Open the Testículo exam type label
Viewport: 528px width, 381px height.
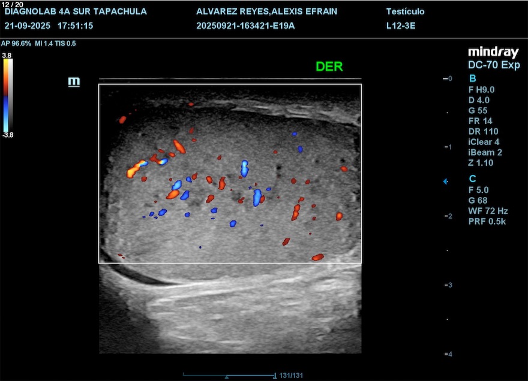(x=405, y=12)
